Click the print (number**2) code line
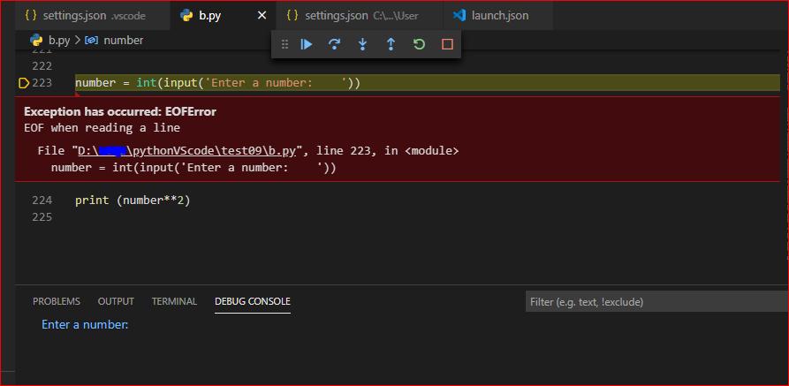Viewport: 789px width, 386px height. (x=133, y=201)
